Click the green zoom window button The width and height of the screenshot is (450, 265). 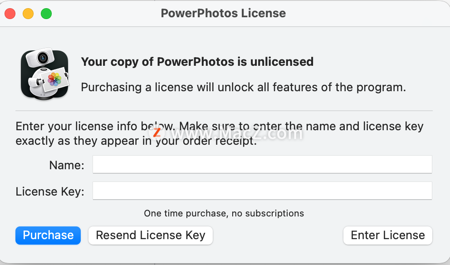pyautogui.click(x=46, y=14)
